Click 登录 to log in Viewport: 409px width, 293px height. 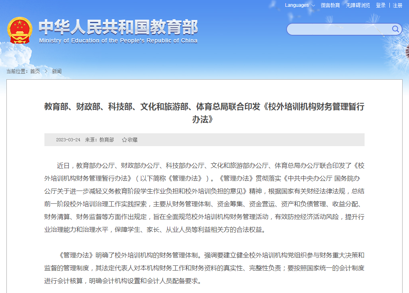tap(381, 5)
